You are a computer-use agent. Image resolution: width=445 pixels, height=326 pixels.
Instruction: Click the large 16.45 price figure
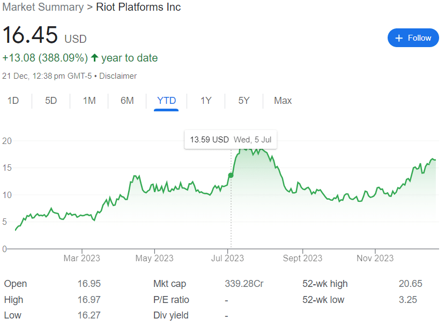click(30, 35)
